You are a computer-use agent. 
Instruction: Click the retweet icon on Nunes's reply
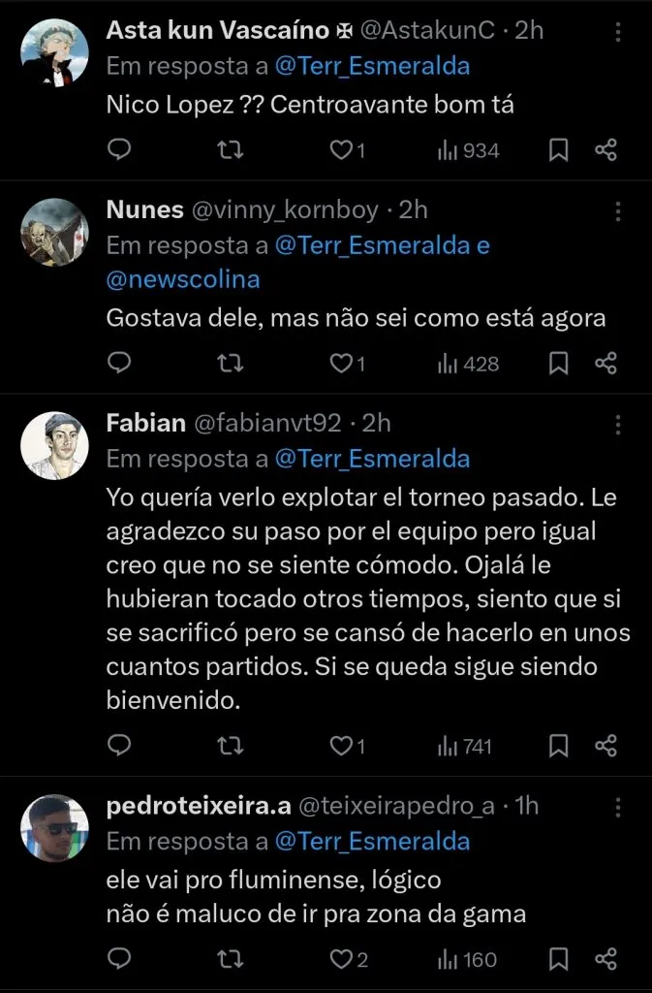(x=231, y=364)
